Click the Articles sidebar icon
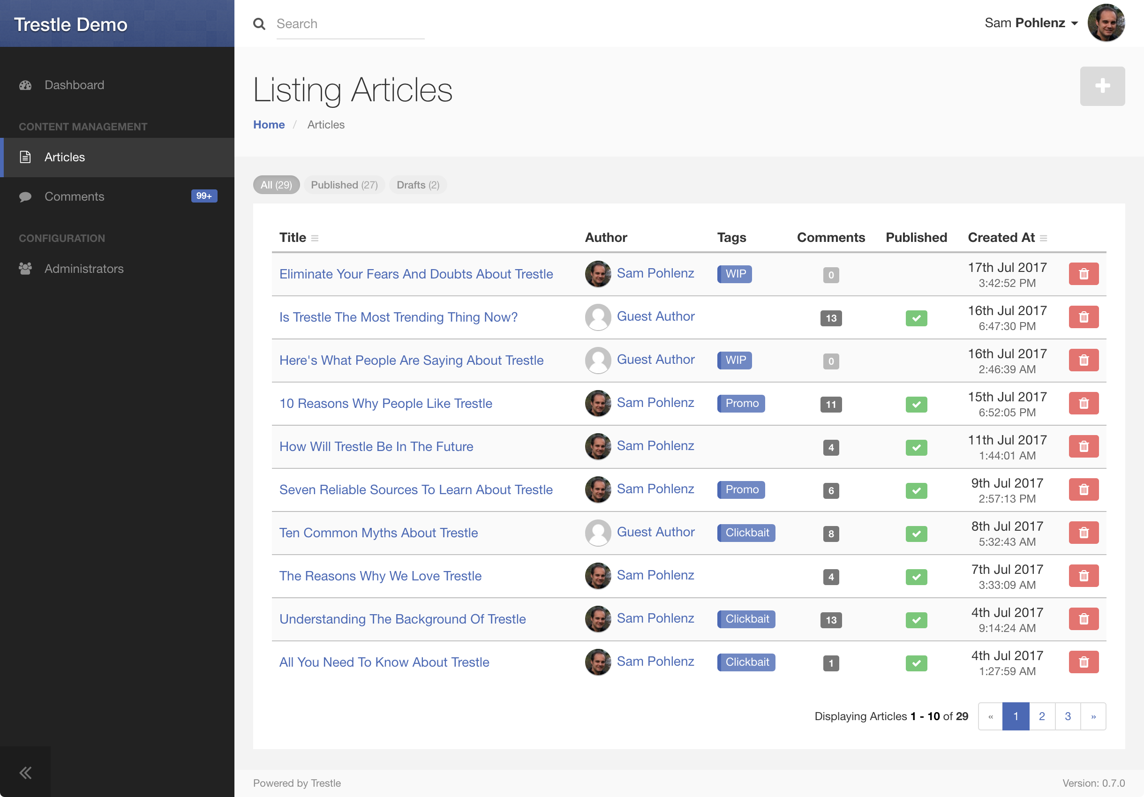 click(25, 157)
